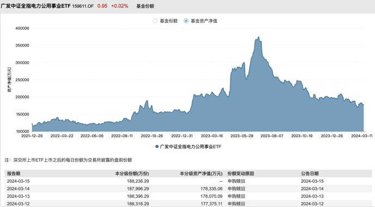Click the y-axis title 资产净值(万元)

point(9,80)
